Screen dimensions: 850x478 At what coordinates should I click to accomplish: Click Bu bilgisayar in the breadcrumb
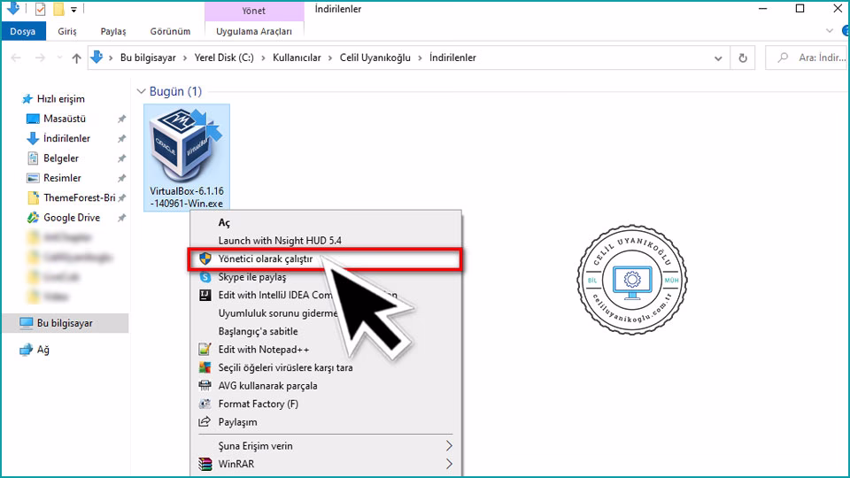point(148,58)
